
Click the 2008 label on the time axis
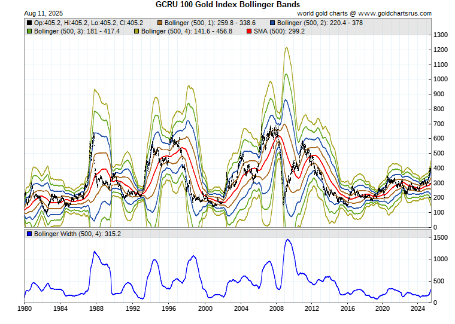(x=277, y=308)
